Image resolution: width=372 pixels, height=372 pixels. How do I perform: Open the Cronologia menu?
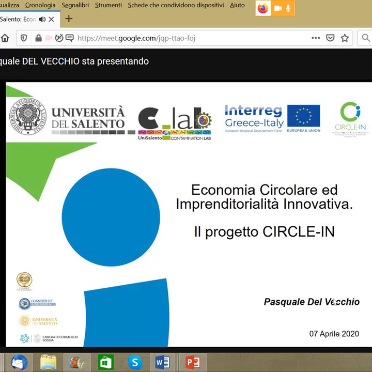(40, 5)
